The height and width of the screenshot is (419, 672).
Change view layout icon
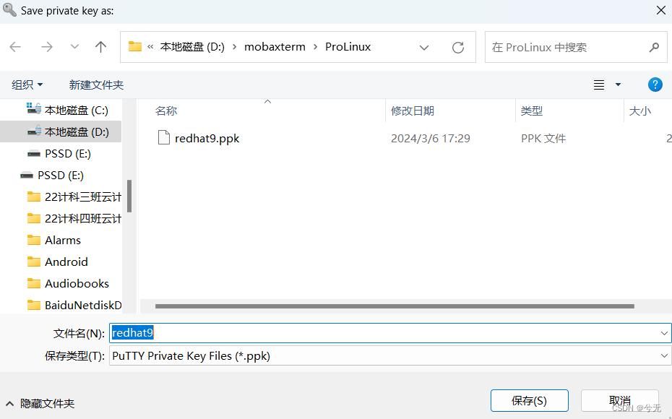[x=599, y=85]
